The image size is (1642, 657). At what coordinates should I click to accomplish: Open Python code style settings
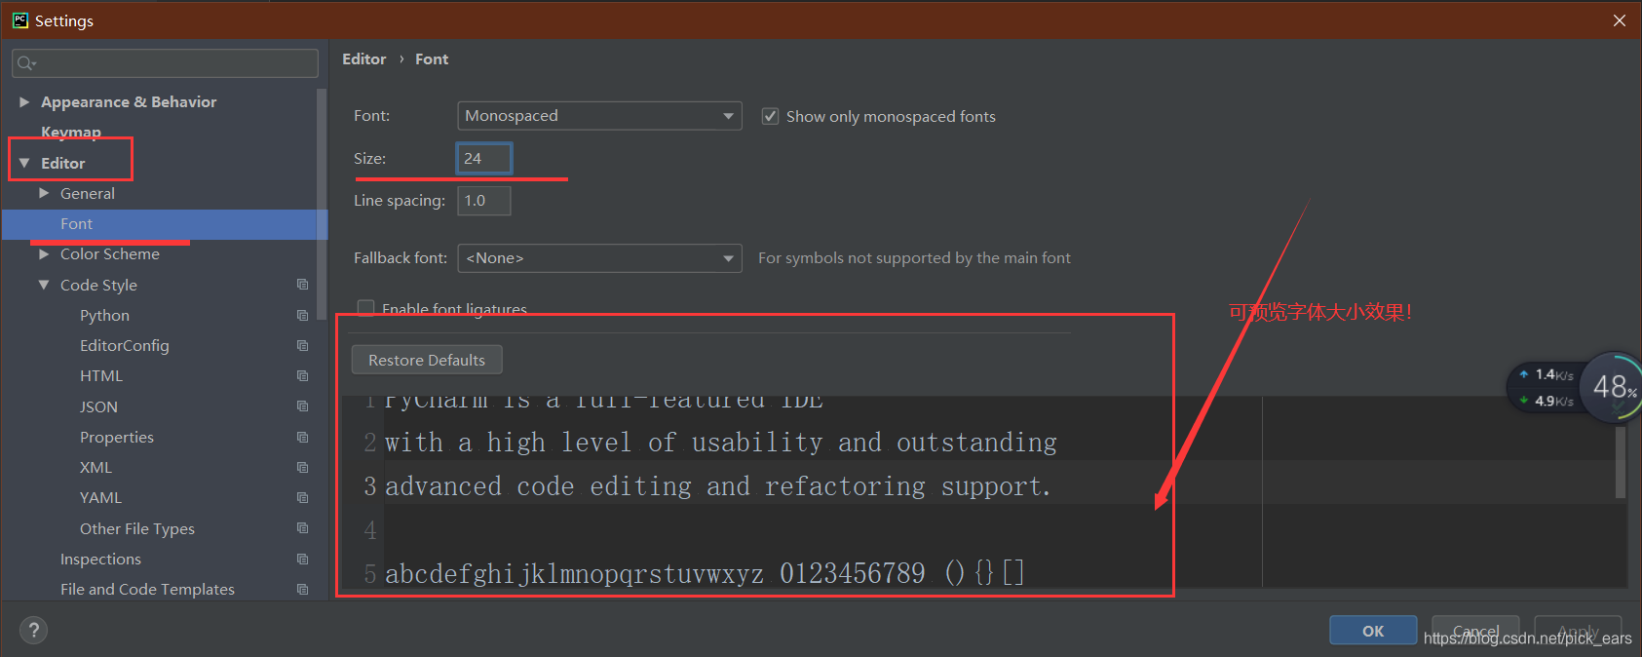click(x=104, y=315)
